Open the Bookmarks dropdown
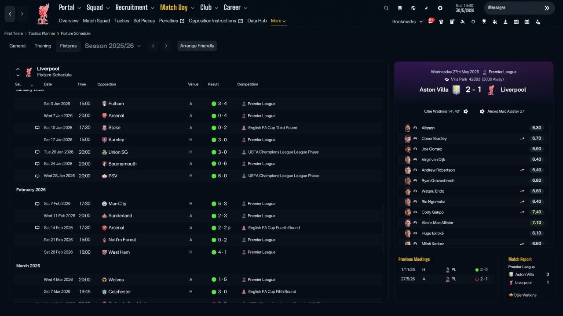Image resolution: width=563 pixels, height=316 pixels. (407, 22)
